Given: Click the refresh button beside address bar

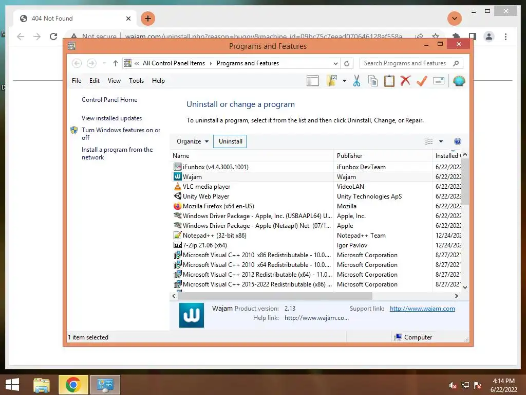Looking at the screenshot, I should tap(347, 63).
